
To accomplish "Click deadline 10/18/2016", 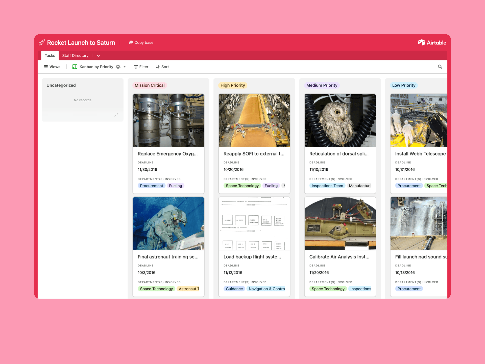I will click(405, 273).
